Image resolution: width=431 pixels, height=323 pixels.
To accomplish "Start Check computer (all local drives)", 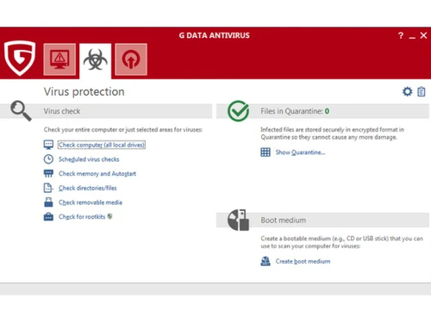I will (102, 145).
